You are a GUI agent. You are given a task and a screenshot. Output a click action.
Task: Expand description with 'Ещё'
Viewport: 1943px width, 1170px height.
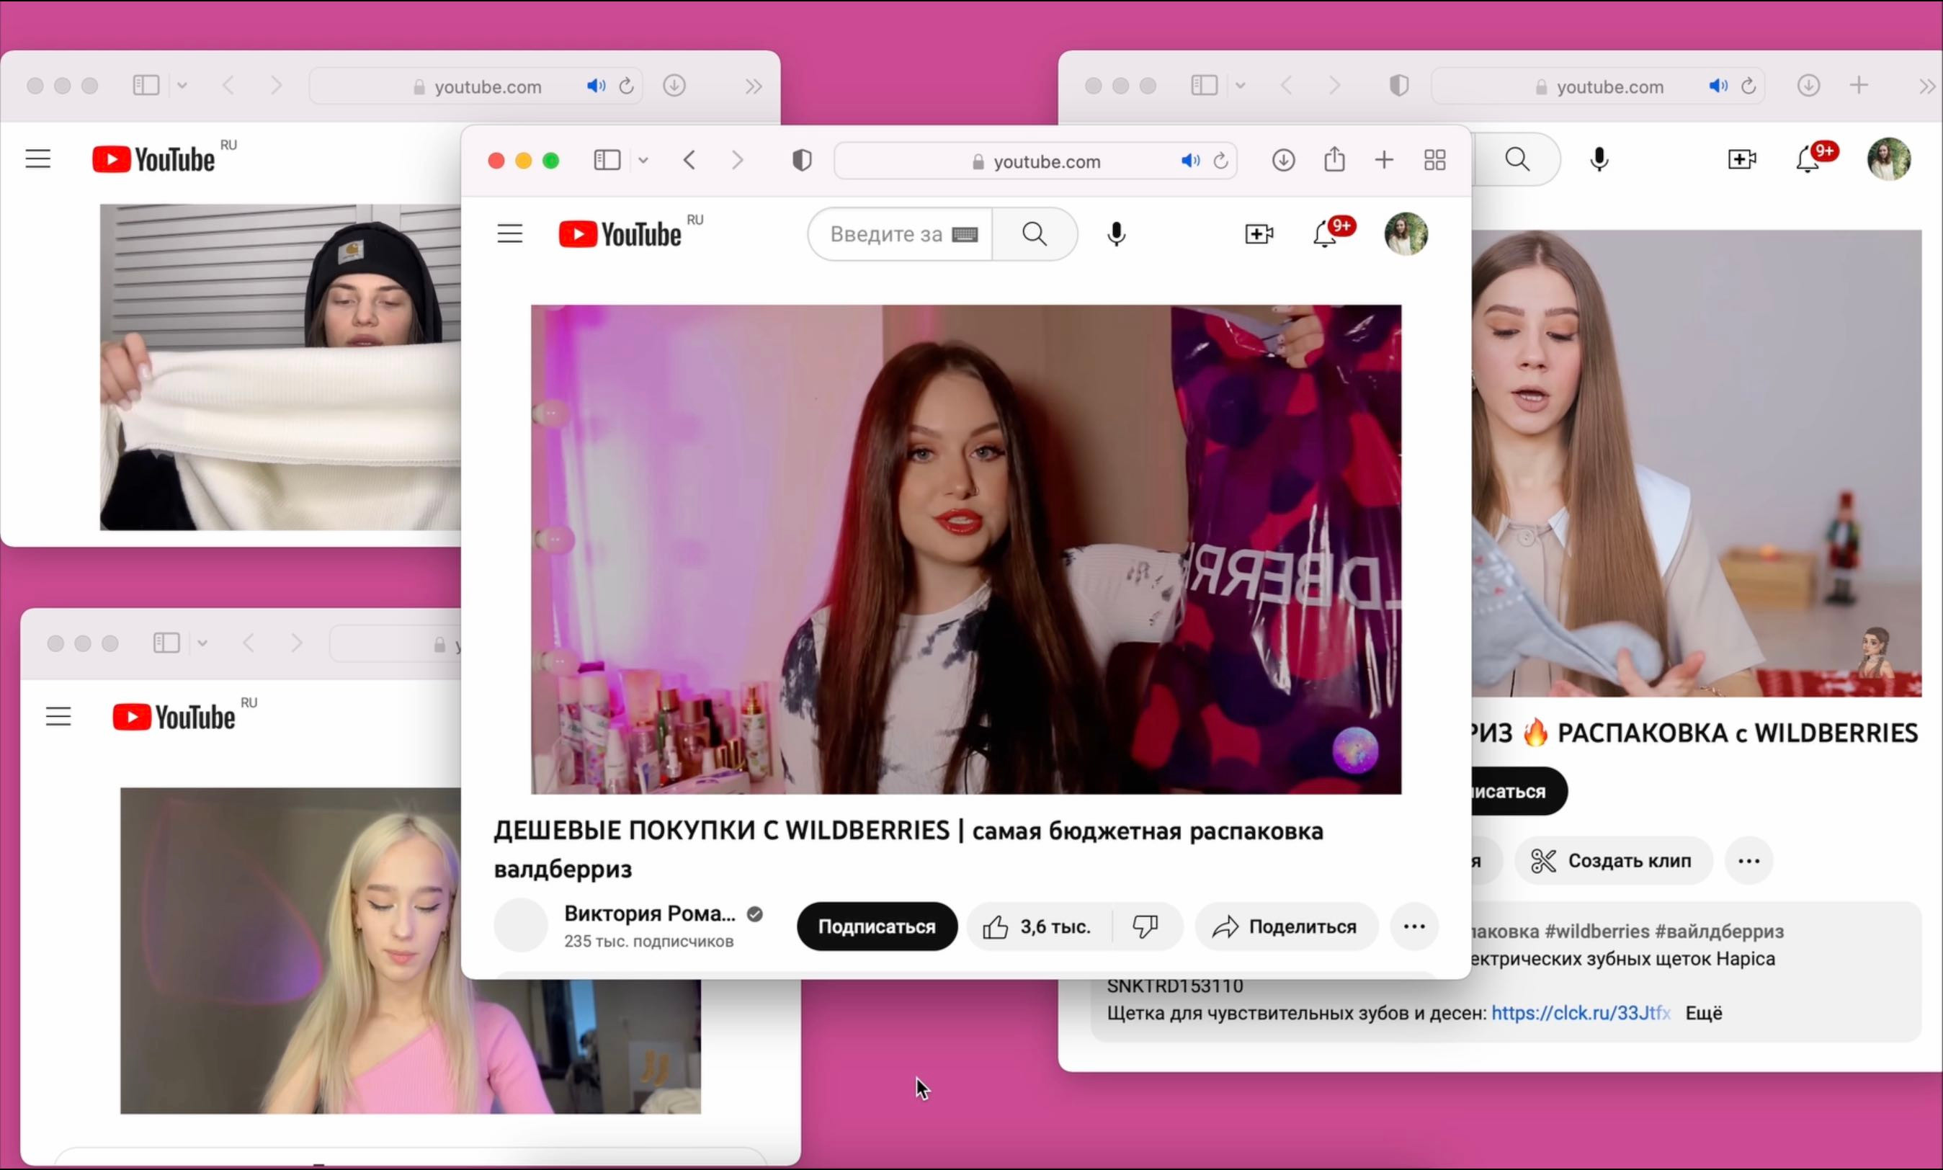coord(1703,1012)
